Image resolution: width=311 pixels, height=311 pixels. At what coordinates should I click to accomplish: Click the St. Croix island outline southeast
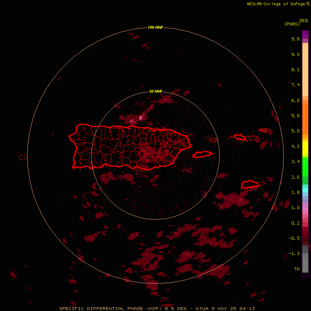250,184
